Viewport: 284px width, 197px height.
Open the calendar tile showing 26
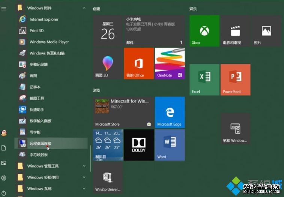pyautogui.click(x=108, y=31)
